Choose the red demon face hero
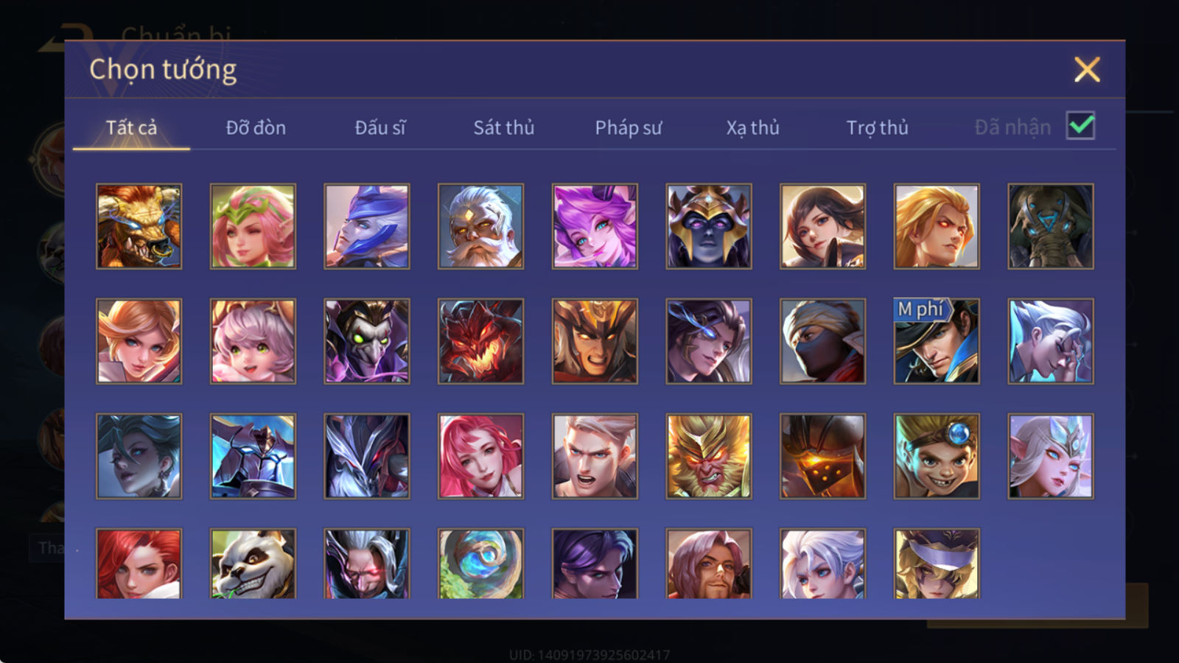Image resolution: width=1179 pixels, height=663 pixels. (x=480, y=341)
